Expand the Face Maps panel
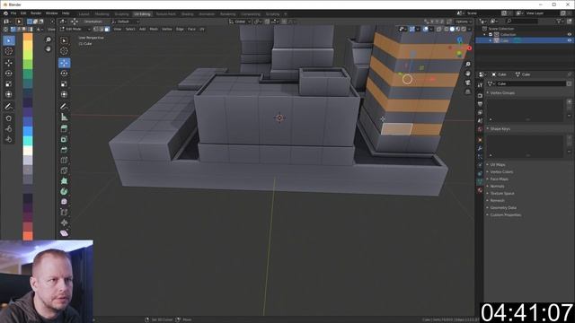The image size is (575, 323). pos(499,179)
